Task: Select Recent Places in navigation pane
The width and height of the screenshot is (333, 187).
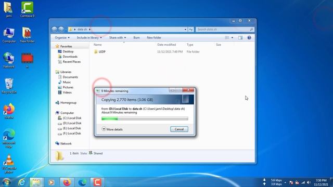Action: point(72,61)
